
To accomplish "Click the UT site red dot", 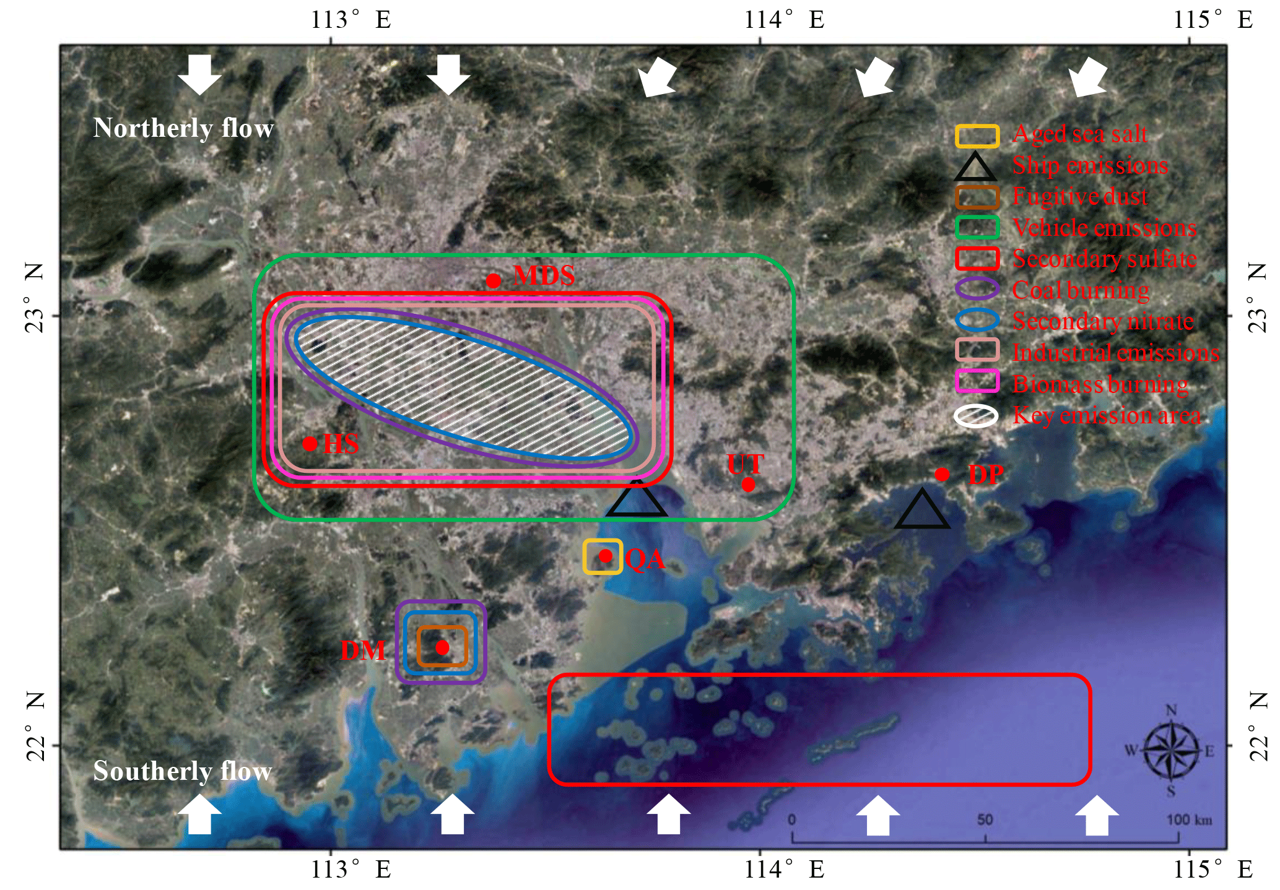I will 748,485.
